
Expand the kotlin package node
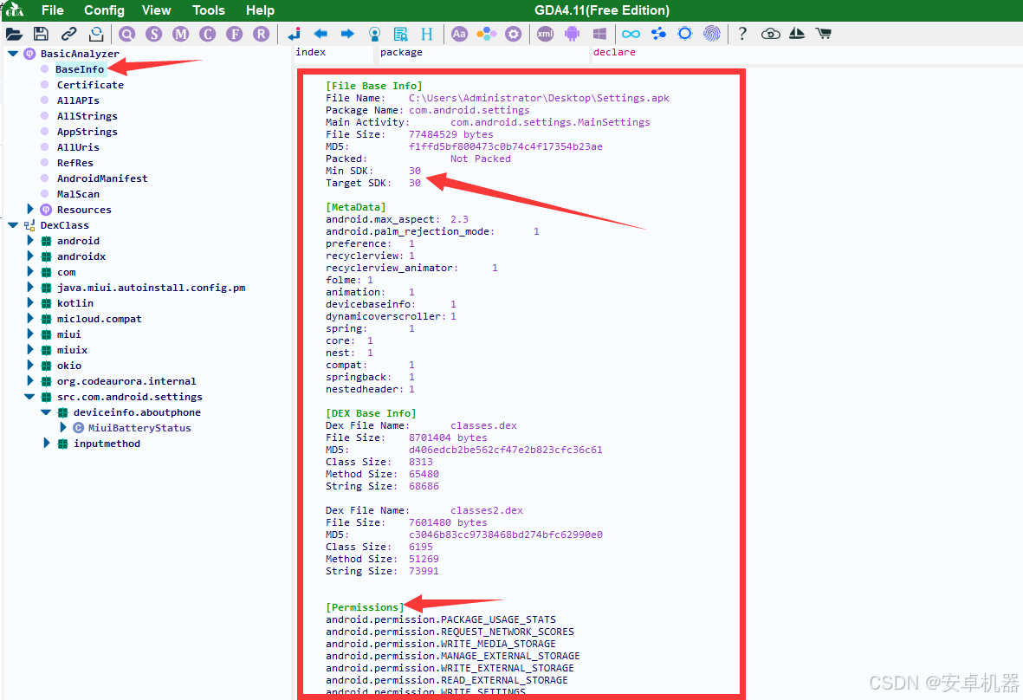[x=30, y=303]
